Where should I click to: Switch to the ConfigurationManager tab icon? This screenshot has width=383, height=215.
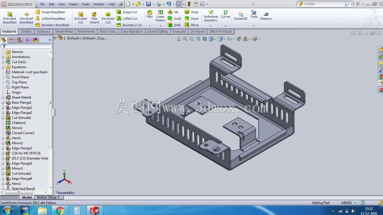click(x=19, y=40)
